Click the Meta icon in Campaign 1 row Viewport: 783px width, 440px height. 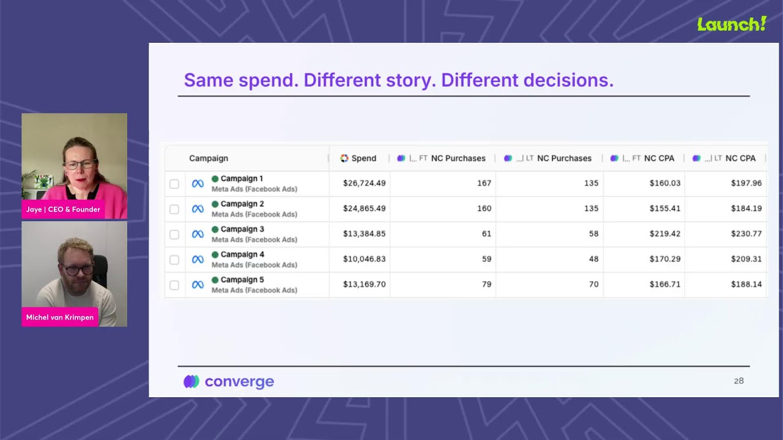tap(198, 183)
